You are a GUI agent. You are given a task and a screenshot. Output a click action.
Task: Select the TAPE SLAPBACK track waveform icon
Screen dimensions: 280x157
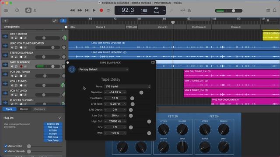point(5,65)
